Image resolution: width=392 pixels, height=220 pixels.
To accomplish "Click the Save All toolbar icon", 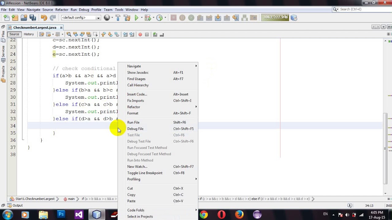I will [x=32, y=18].
